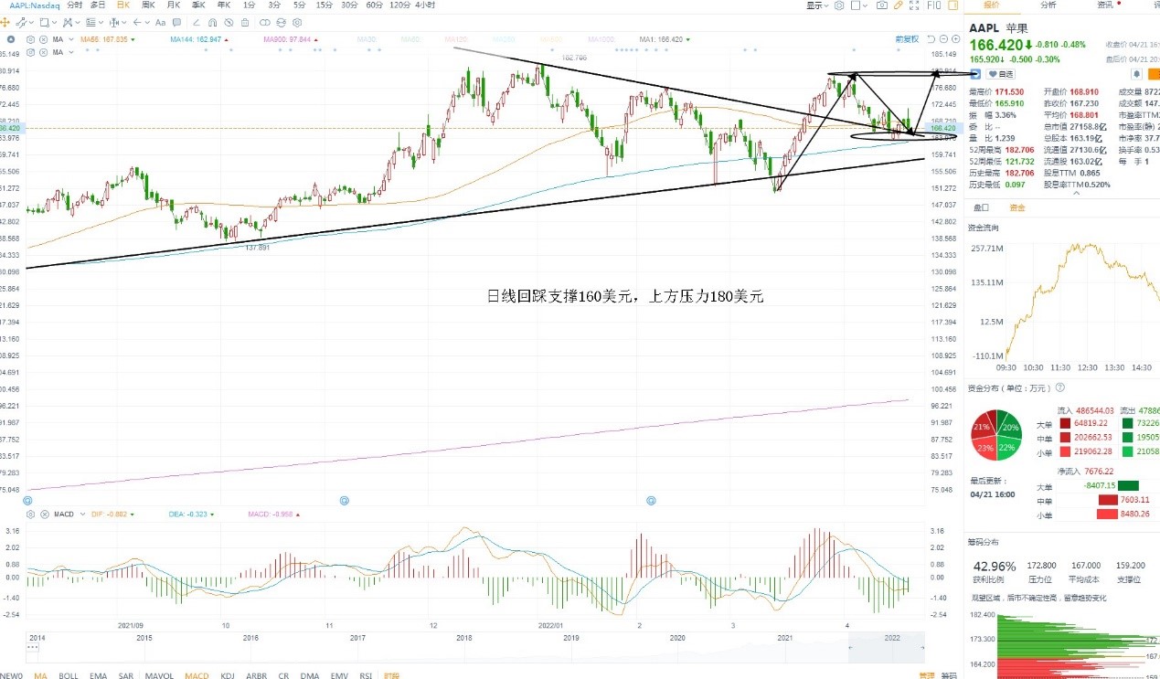Image resolution: width=1160 pixels, height=679 pixels.
Task: Click the timeline options dots button
Action: [33, 648]
